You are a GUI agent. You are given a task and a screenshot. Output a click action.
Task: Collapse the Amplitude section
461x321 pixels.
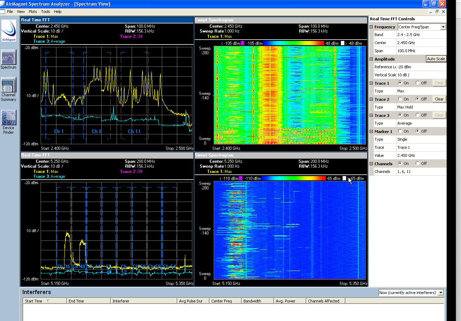pos(371,59)
